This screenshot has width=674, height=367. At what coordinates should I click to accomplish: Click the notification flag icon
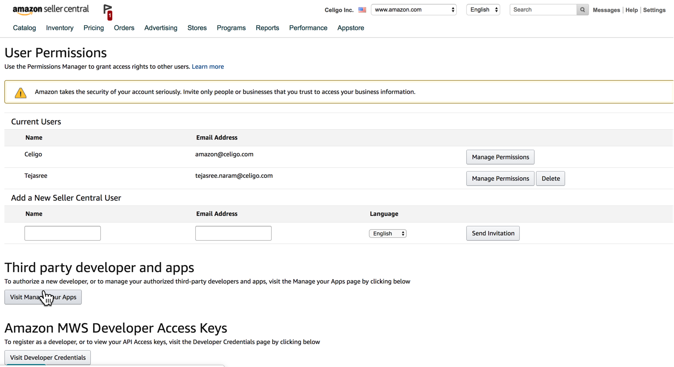tap(108, 11)
